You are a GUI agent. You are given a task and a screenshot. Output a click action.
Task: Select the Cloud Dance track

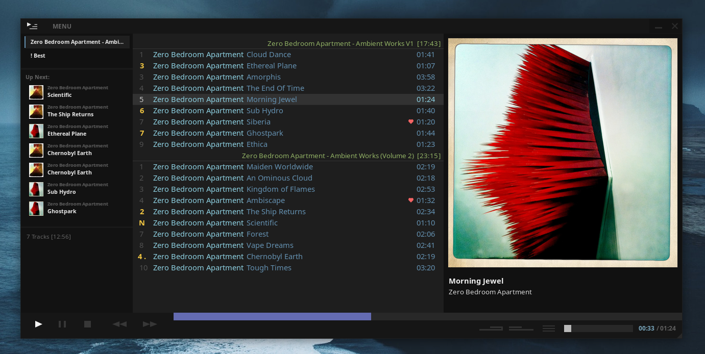point(288,55)
